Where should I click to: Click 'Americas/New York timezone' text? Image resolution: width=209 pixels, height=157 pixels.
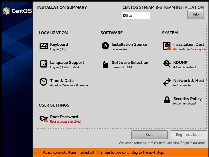click(69, 85)
